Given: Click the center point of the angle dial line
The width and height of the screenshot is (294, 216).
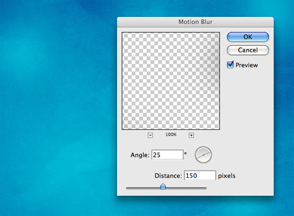Looking at the screenshot, I should point(203,155).
